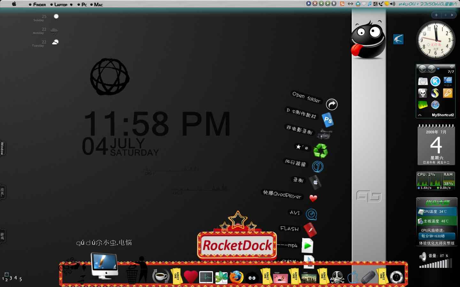Open the Mac menu item
Image resolution: width=460 pixels, height=287 pixels.
[98, 4]
